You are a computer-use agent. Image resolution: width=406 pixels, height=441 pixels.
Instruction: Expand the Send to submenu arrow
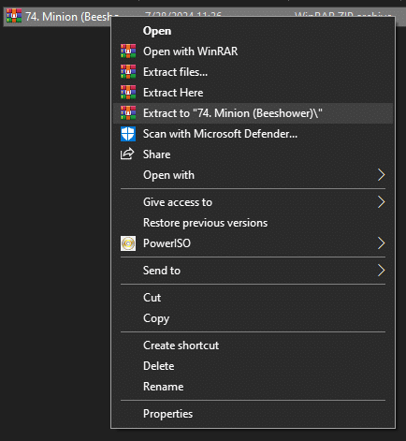coord(381,271)
